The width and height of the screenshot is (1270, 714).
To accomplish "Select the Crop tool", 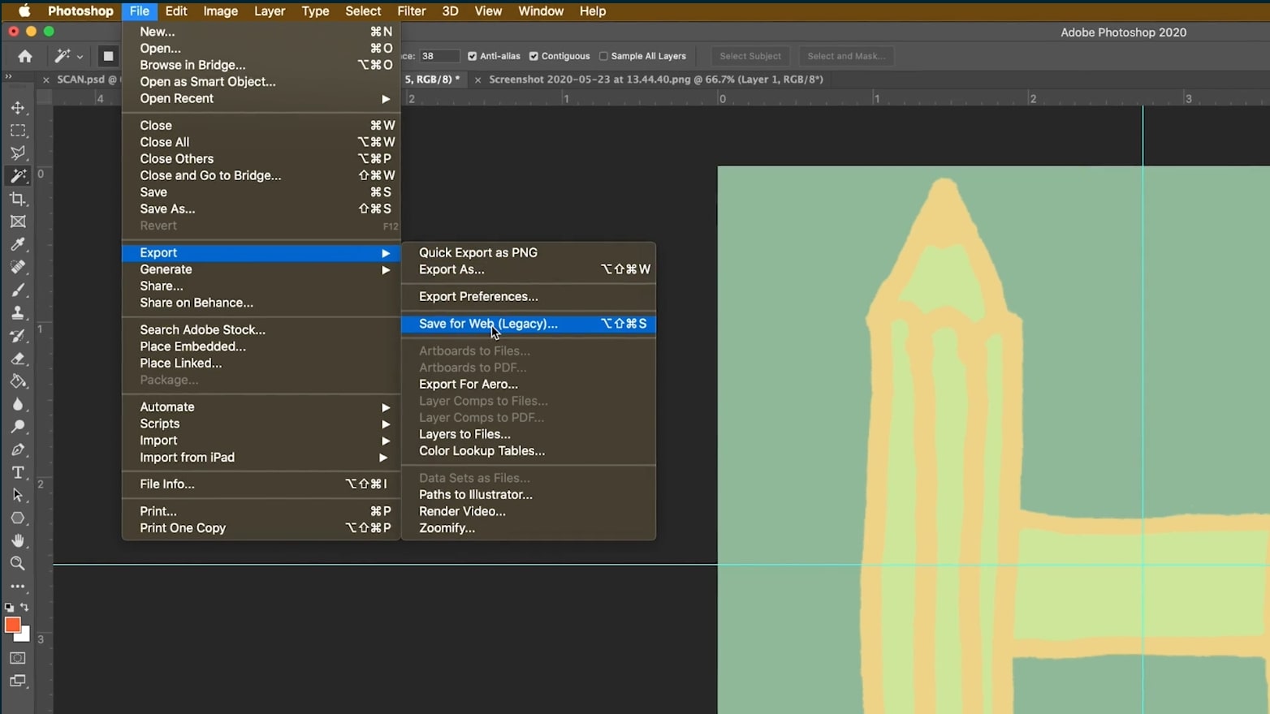I will tap(18, 199).
